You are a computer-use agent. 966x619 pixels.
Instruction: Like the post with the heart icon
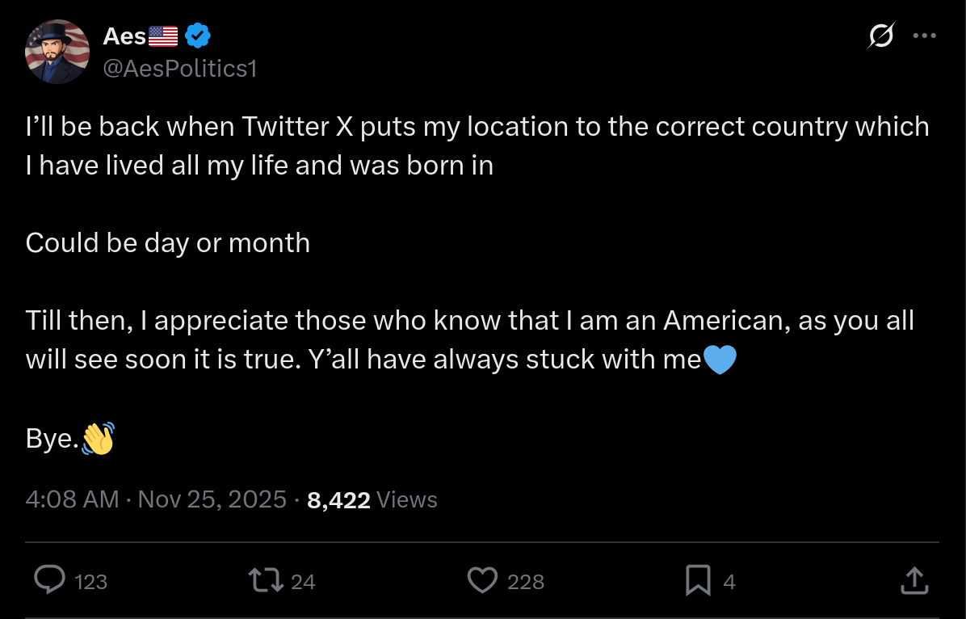482,580
